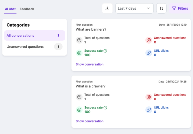Screen dimensions: 193x134
Task: Click the Unanswered questions count badge 1
Action: click(x=58, y=47)
